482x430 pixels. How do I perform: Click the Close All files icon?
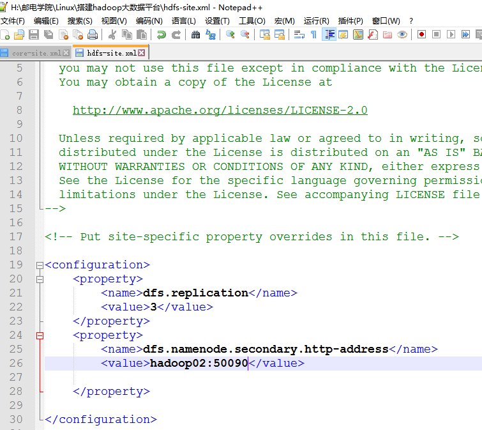[78, 35]
